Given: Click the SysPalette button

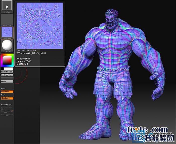Looking at the screenshot, I should (x=7, y=75).
